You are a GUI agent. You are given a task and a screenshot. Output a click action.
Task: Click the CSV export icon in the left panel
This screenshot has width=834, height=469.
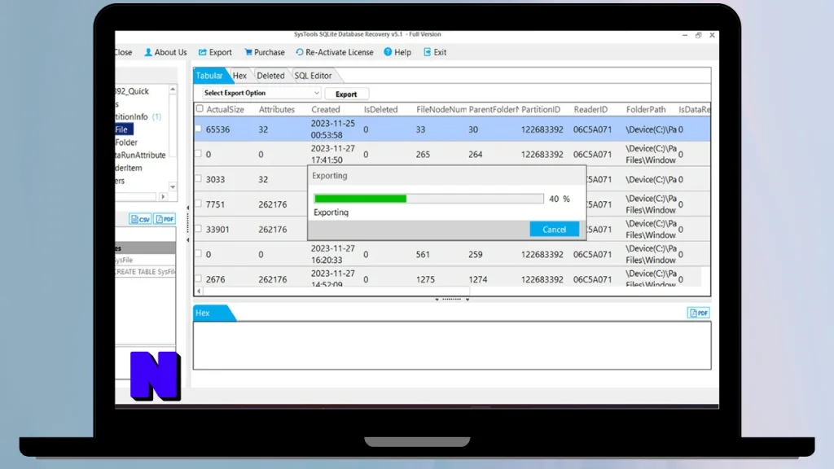(x=140, y=219)
